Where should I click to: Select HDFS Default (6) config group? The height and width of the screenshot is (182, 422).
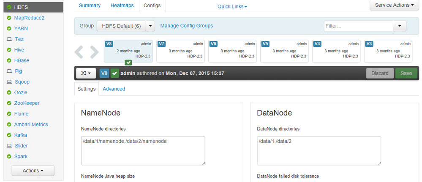coord(121,26)
